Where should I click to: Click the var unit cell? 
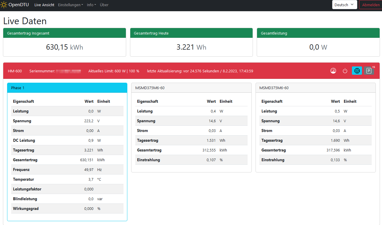tap(100, 199)
